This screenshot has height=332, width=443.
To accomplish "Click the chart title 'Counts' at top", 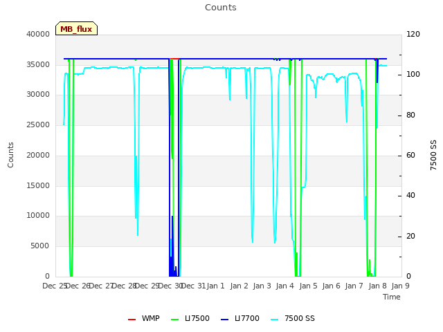I will [x=221, y=8].
